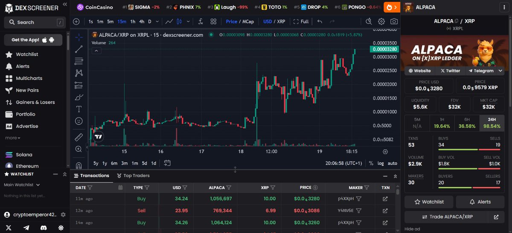Open Gainers & Losers page
Viewport: 512px width, 233px height.
pyautogui.click(x=31, y=102)
